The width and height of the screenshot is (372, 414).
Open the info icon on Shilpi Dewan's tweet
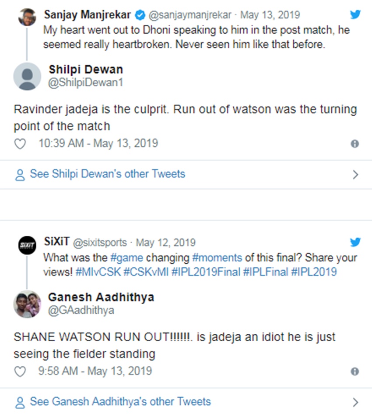[355, 144]
